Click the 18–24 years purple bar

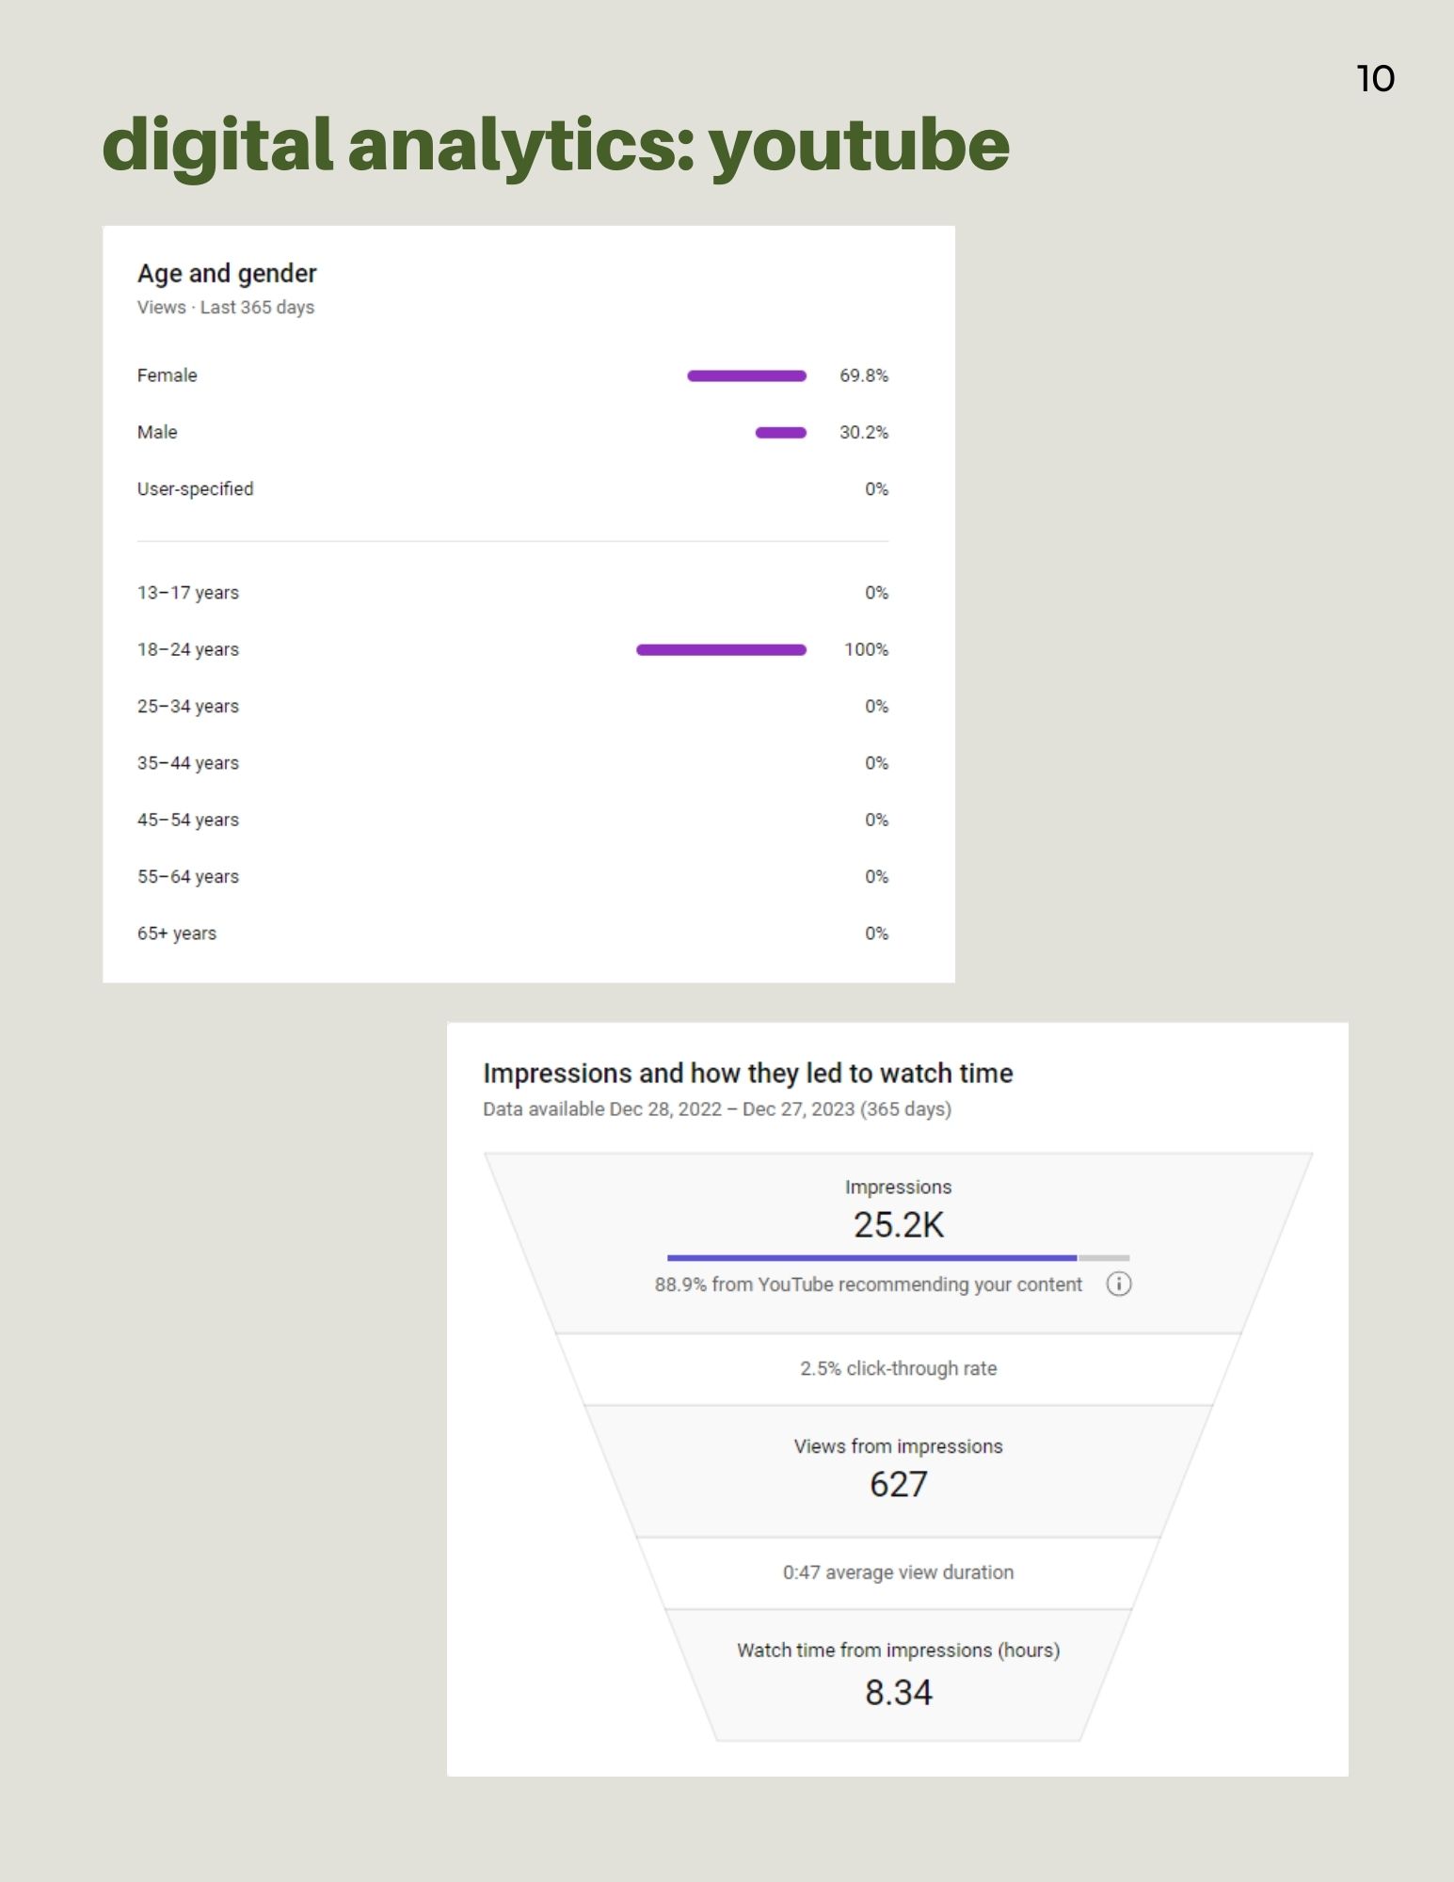tap(721, 649)
